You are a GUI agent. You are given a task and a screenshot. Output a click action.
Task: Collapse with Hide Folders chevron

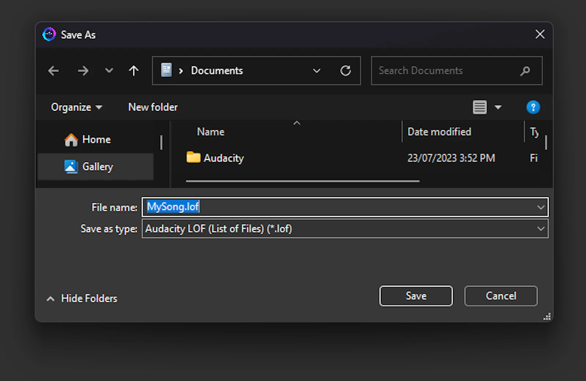pos(51,299)
